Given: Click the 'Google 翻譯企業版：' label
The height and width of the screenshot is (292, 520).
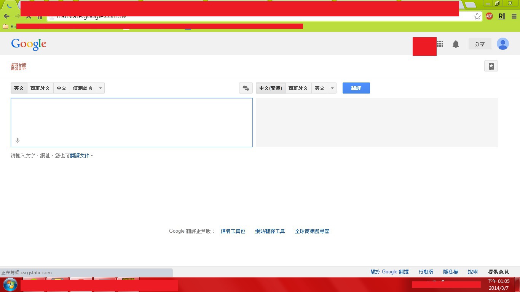Looking at the screenshot, I should pyautogui.click(x=192, y=231).
